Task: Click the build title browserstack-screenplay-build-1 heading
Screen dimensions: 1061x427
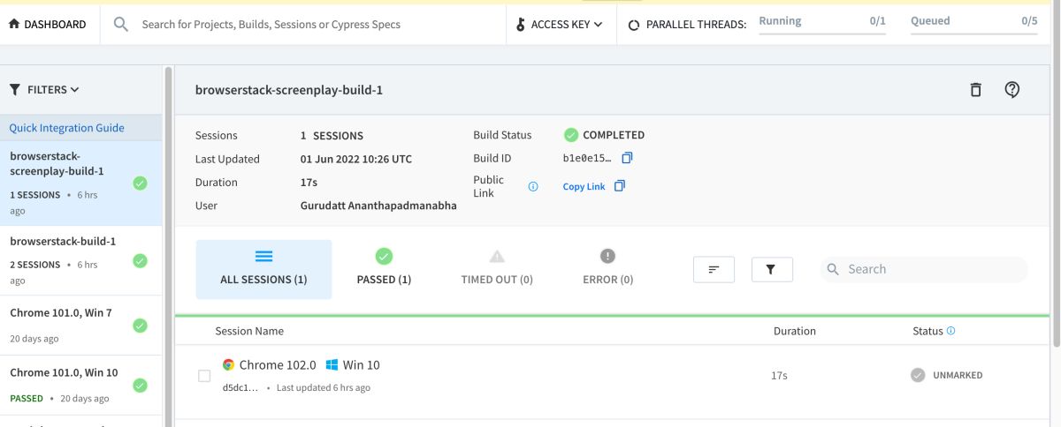Action: (289, 90)
